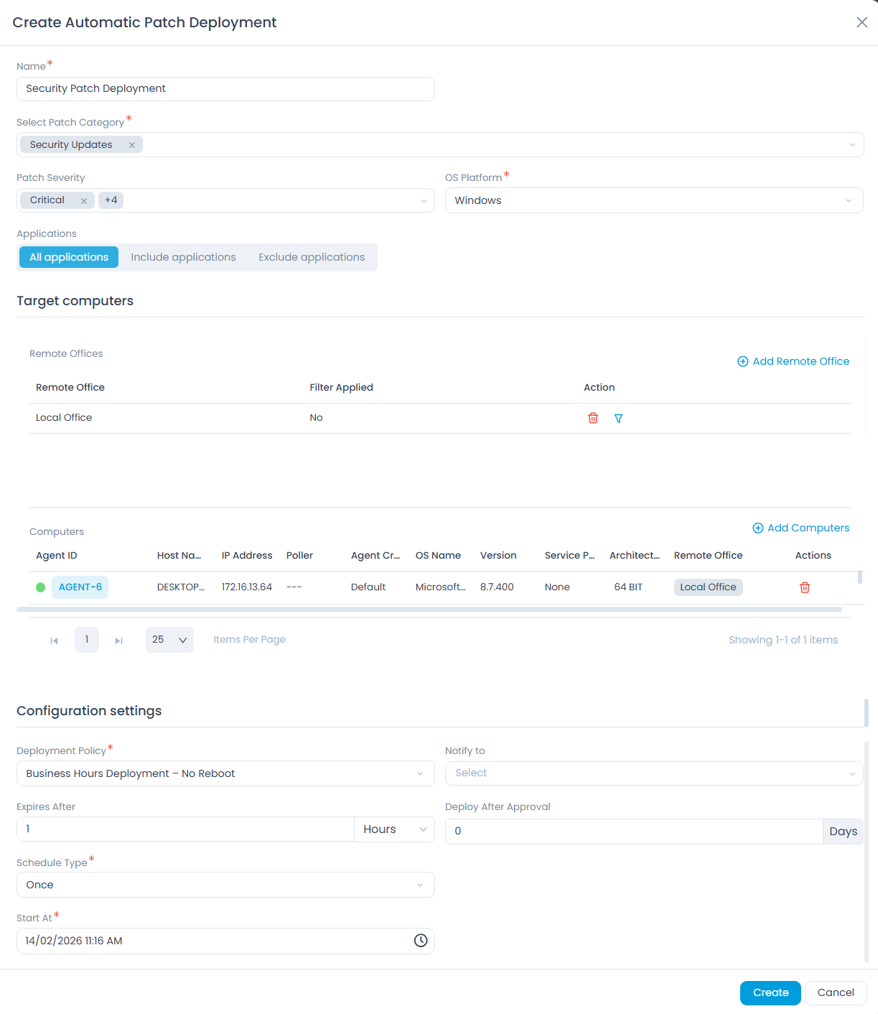
Task: Open the Schedule Type dropdown
Action: (x=225, y=885)
